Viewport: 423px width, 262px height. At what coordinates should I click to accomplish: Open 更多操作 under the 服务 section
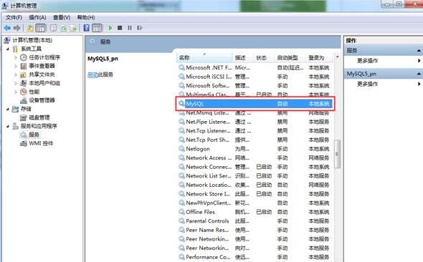[367, 61]
